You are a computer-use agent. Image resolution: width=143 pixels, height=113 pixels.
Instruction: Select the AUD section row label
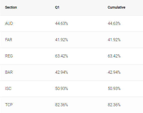click(x=9, y=24)
